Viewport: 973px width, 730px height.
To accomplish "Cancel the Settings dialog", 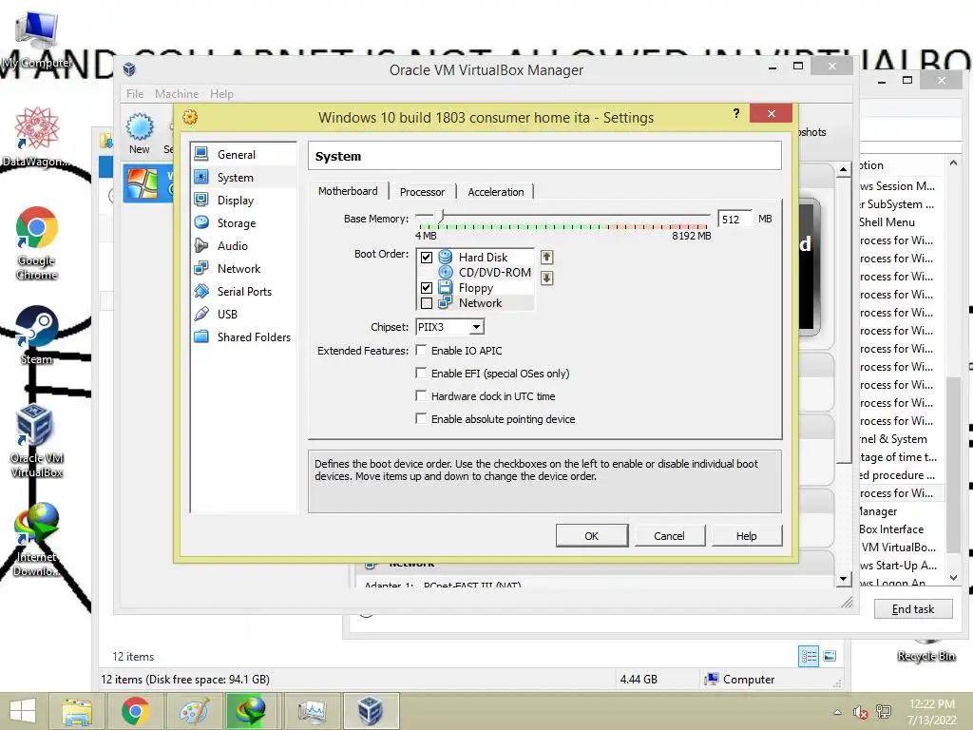I will click(669, 536).
